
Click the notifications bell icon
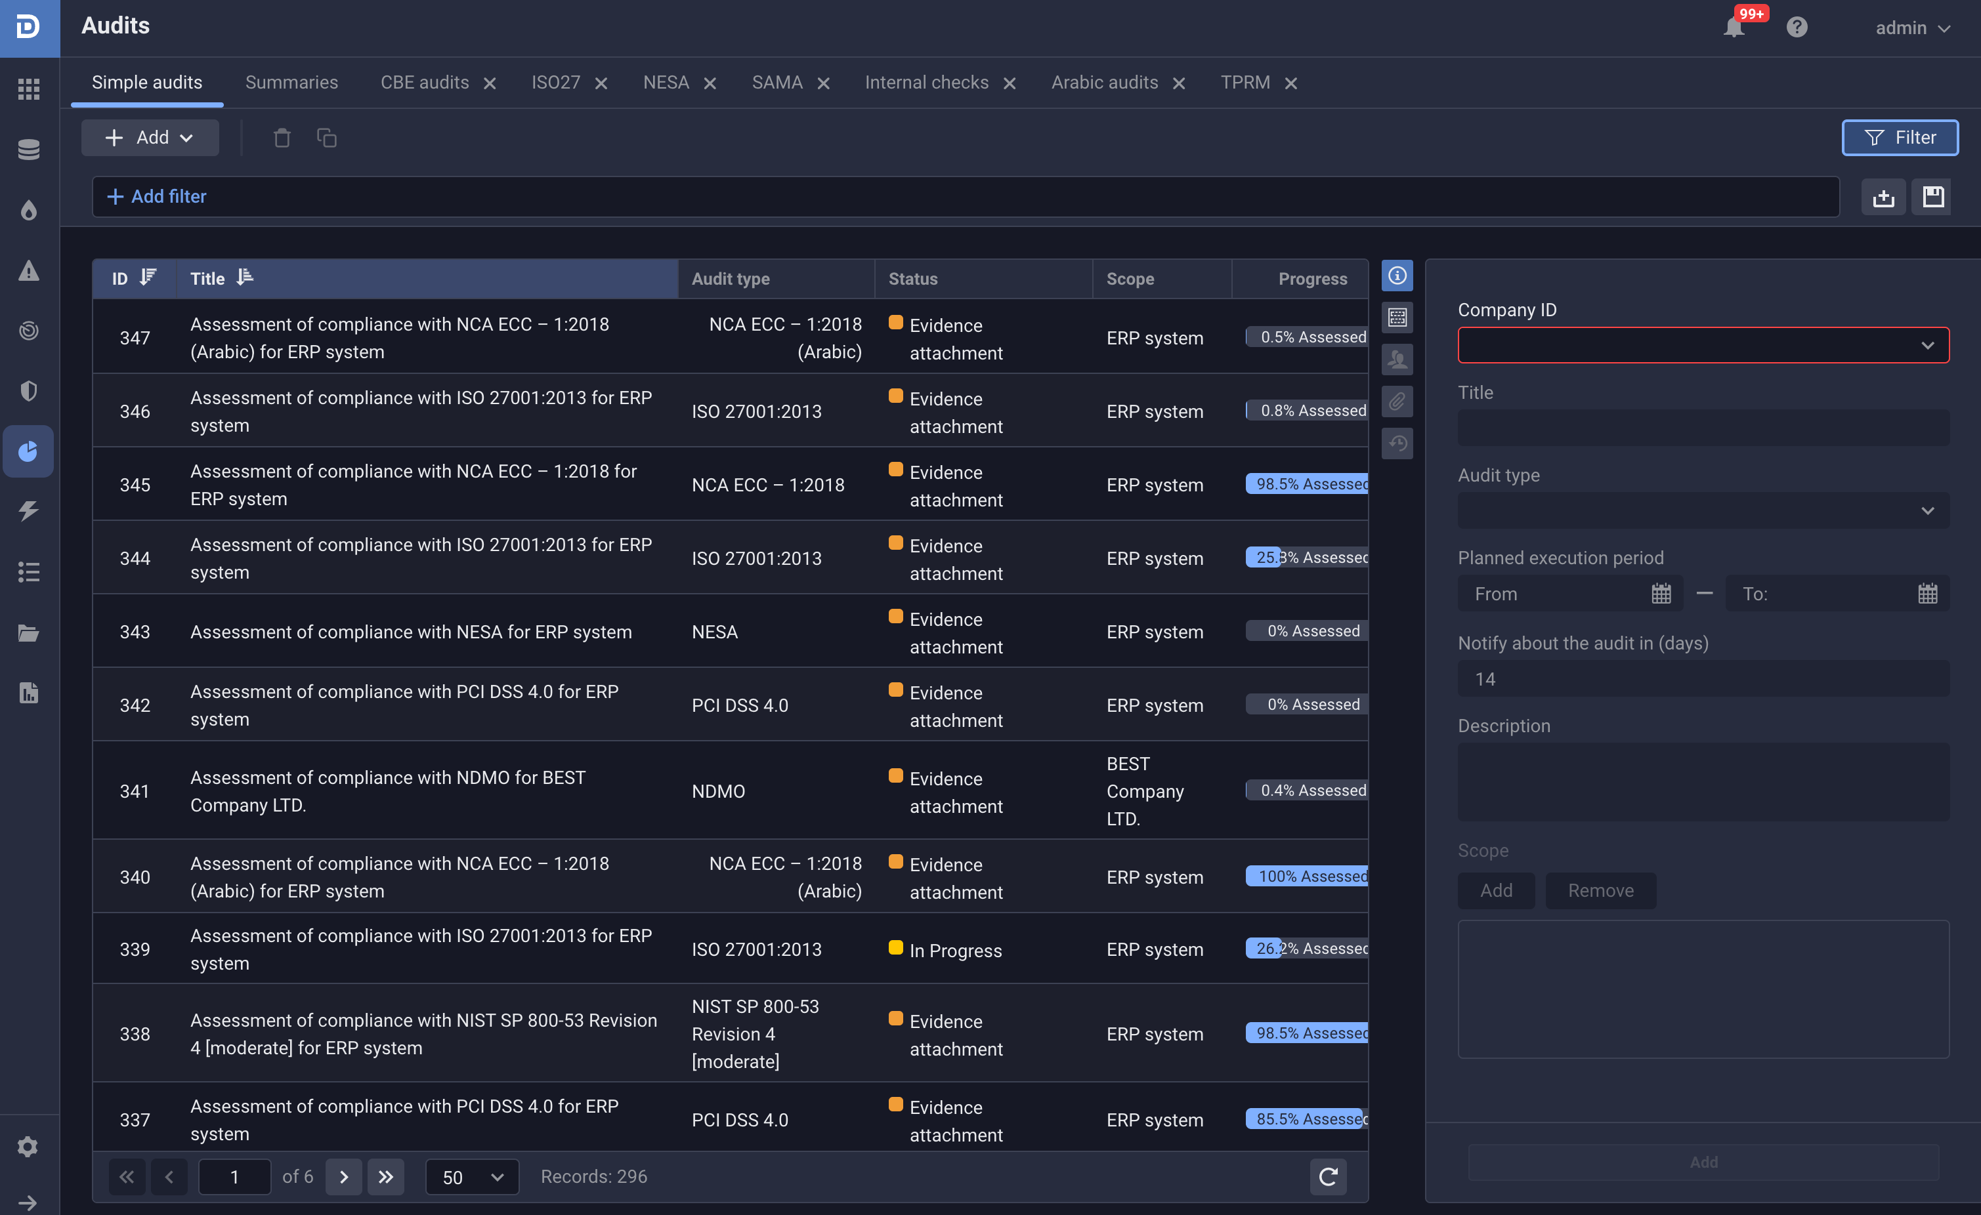click(1734, 28)
